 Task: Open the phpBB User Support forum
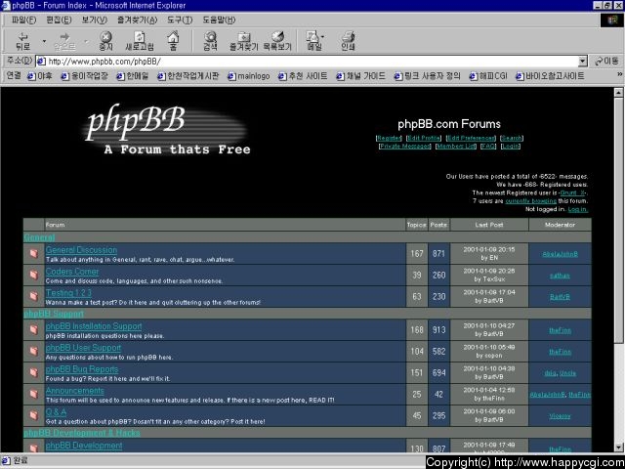pyautogui.click(x=83, y=348)
